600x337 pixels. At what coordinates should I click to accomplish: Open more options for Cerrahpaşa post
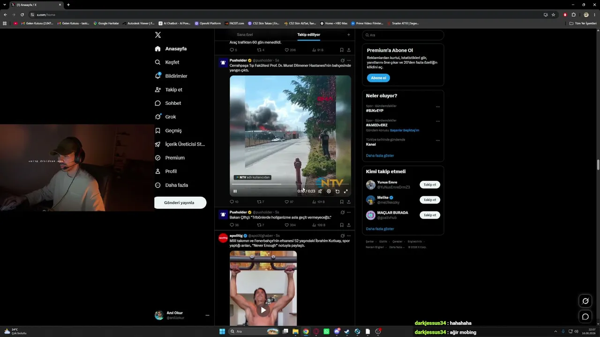(x=349, y=60)
